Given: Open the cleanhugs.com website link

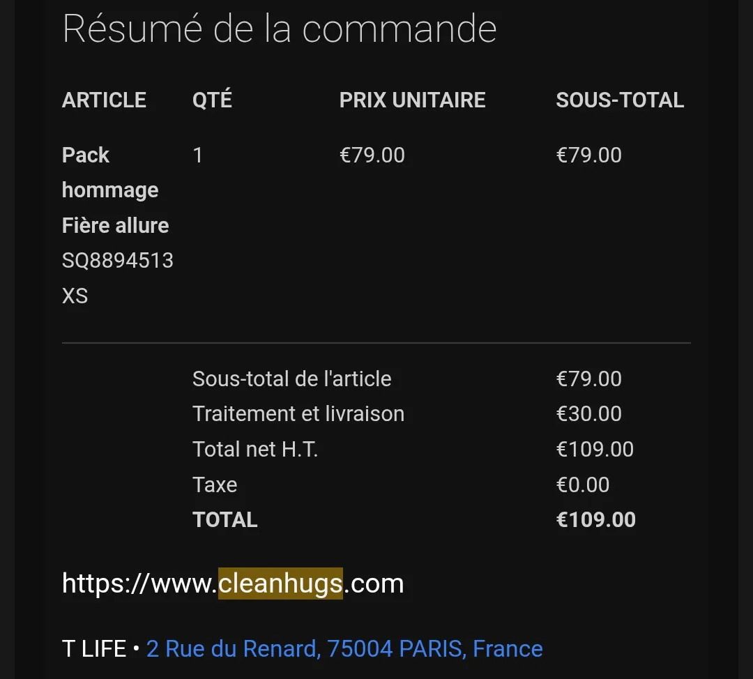Looking at the screenshot, I should (x=233, y=583).
